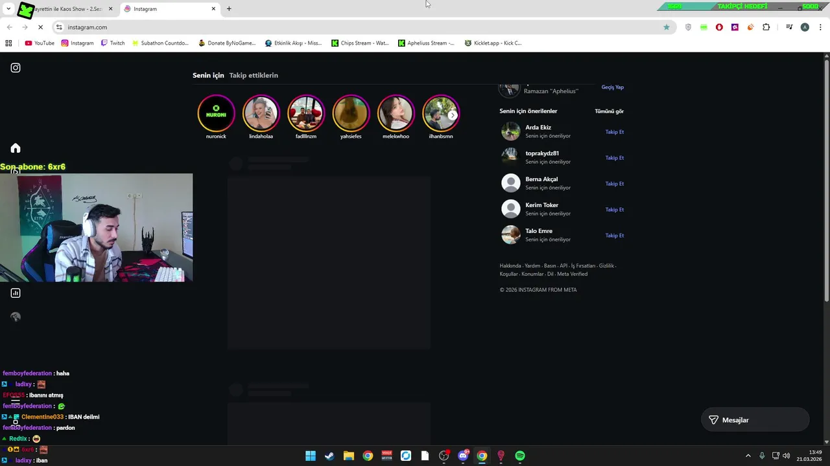The width and height of the screenshot is (830, 466).
Task: Go to the Instagram Home icon
Action: pyautogui.click(x=16, y=148)
